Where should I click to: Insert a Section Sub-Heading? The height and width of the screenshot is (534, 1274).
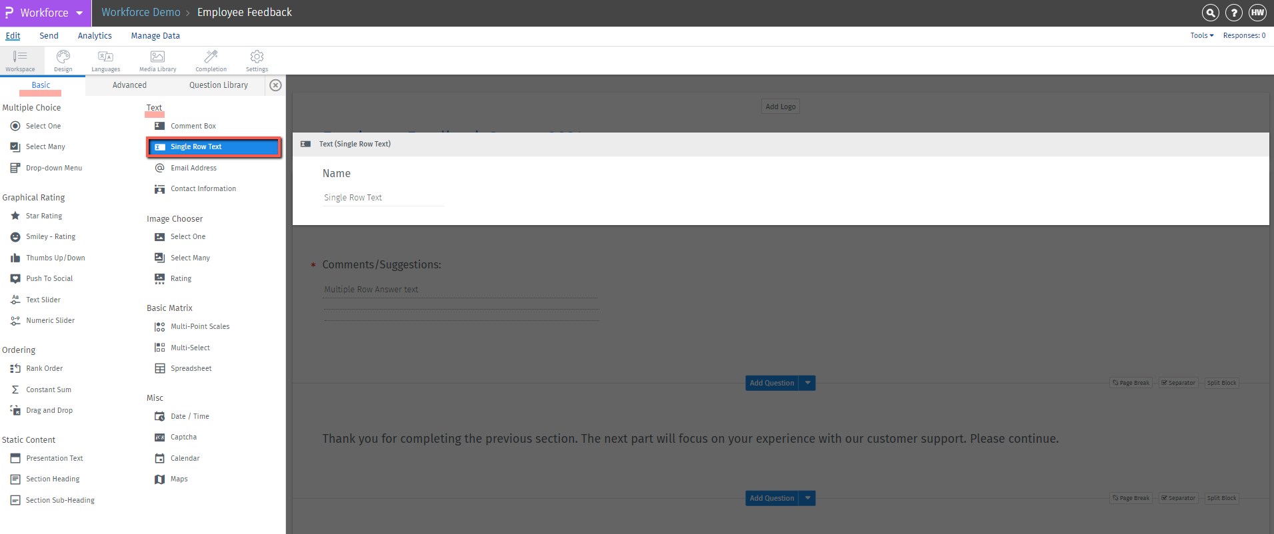[x=53, y=500]
